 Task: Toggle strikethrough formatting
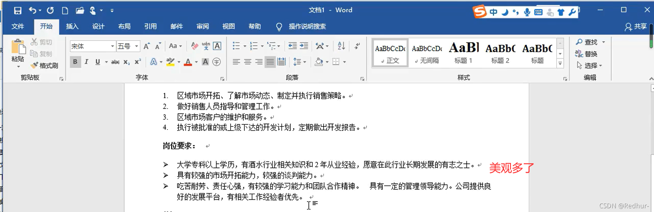pyautogui.click(x=115, y=62)
